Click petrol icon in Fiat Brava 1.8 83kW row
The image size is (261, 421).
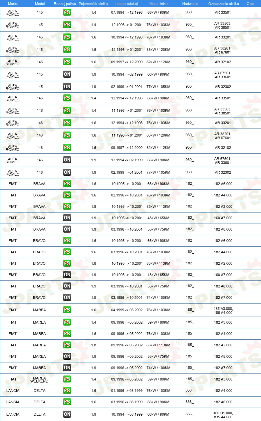(x=67, y=206)
